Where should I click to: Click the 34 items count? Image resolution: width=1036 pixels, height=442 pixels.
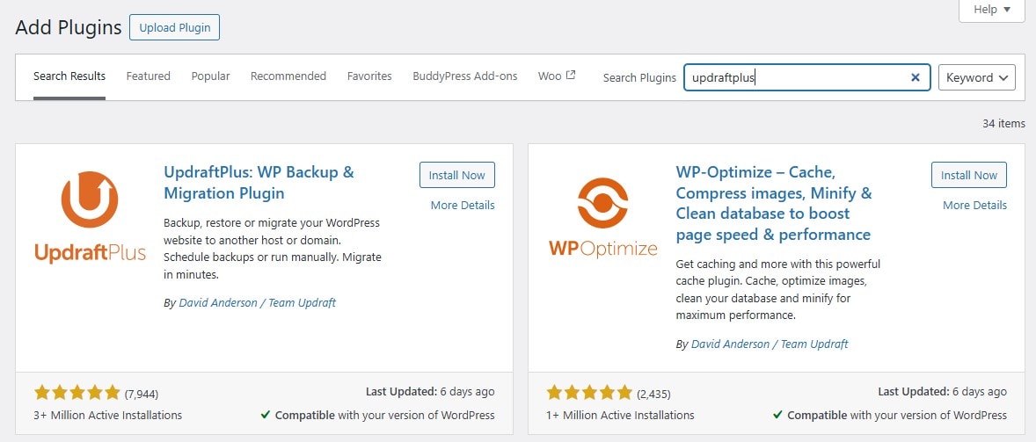point(1004,123)
